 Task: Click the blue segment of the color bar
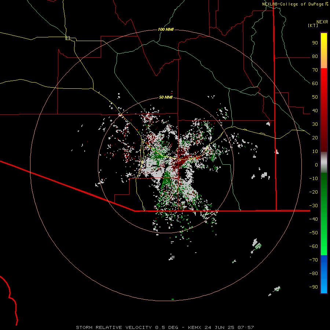click(324, 274)
